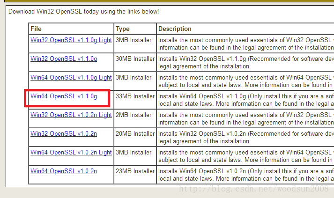Open the Win32 OpenSSL v1.0.2n Light link
The width and height of the screenshot is (334, 198).
[71, 115]
